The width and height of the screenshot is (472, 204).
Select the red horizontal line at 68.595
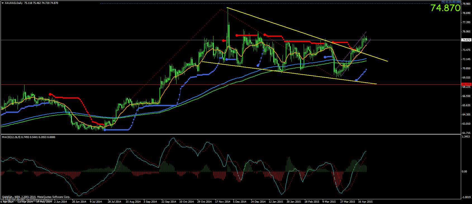coord(230,84)
